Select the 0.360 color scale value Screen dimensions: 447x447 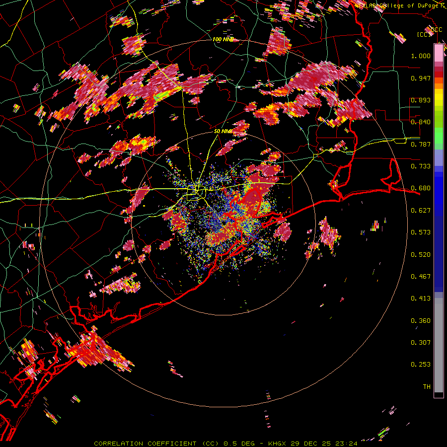(421, 320)
